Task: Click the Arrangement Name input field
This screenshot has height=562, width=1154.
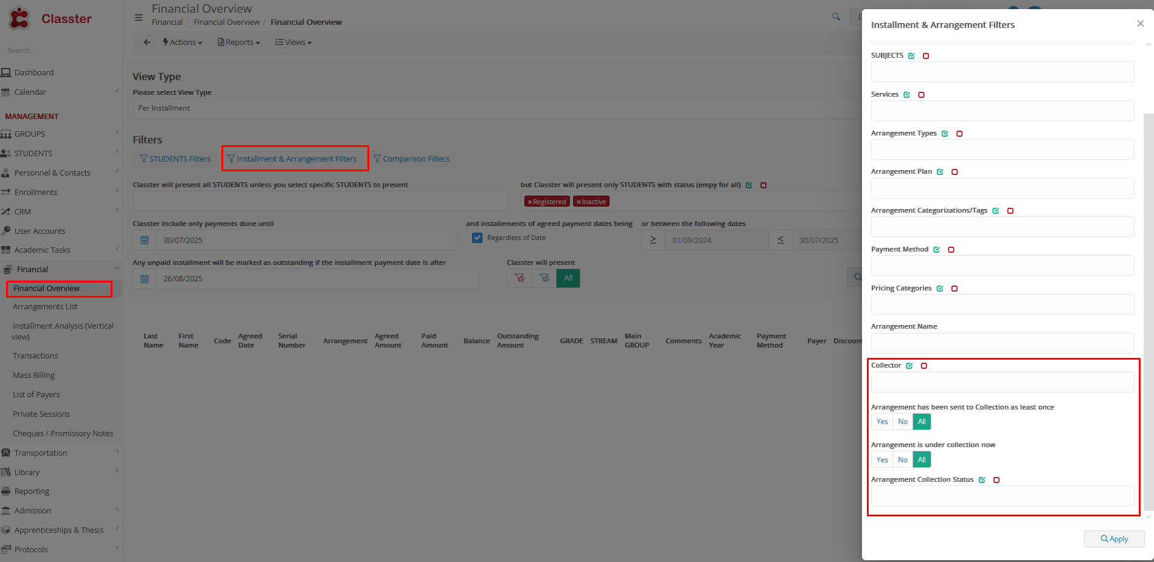Action: [1002, 343]
